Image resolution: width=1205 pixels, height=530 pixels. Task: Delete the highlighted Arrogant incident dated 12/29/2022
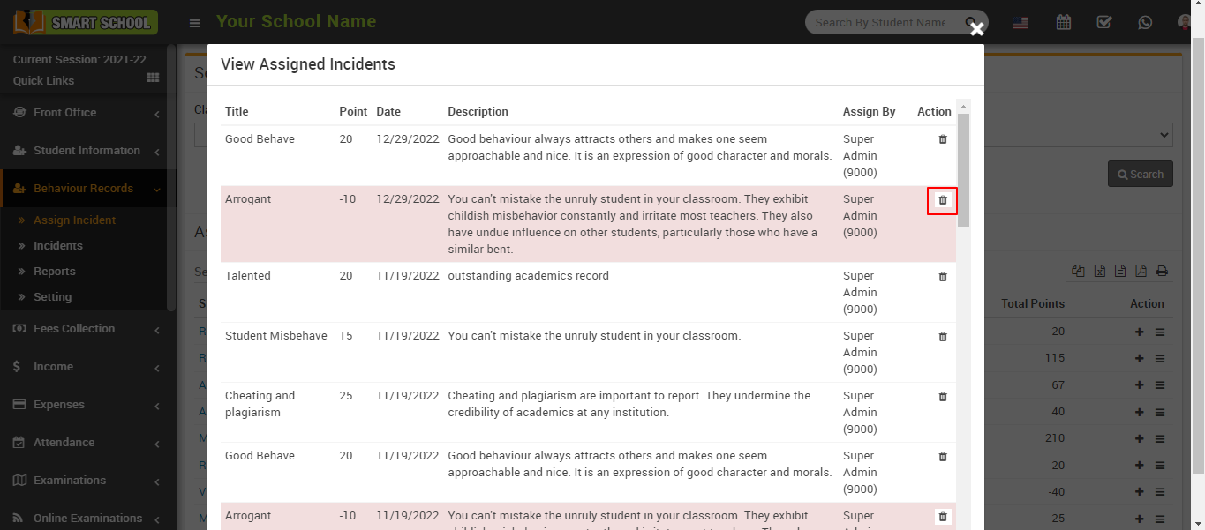(942, 200)
